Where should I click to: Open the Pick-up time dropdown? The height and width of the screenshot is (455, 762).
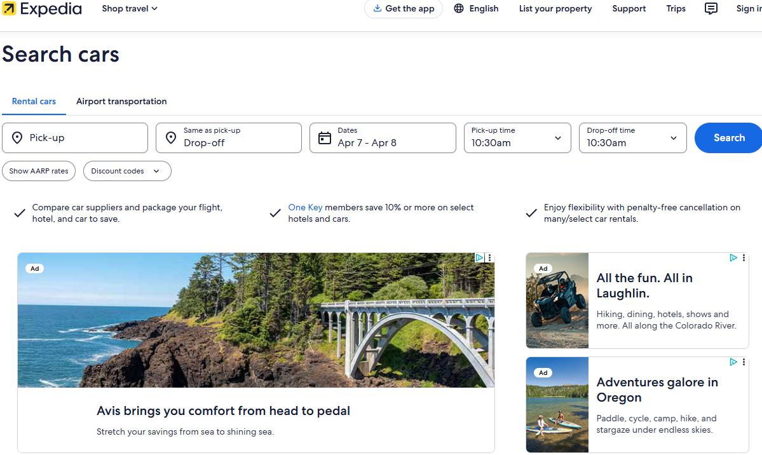[x=517, y=138]
